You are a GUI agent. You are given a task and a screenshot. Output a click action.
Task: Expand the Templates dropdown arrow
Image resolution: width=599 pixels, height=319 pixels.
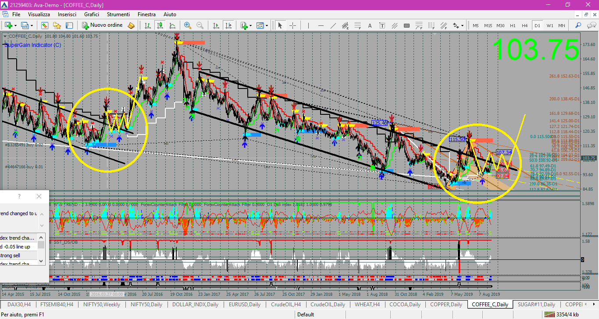pos(267,25)
